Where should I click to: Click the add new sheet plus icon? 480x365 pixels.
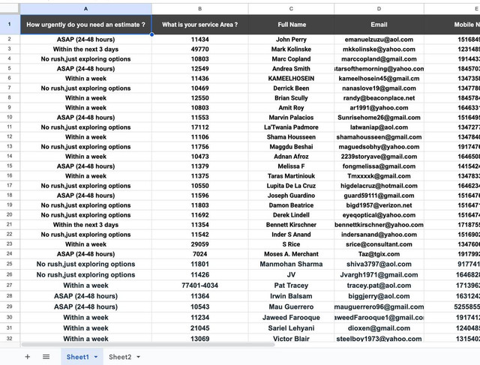coord(28,357)
